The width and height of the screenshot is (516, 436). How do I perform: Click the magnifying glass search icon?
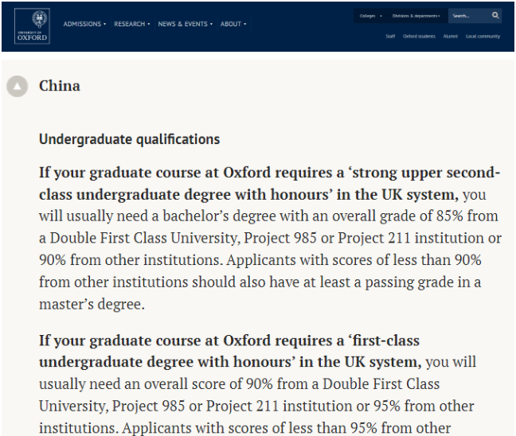495,15
